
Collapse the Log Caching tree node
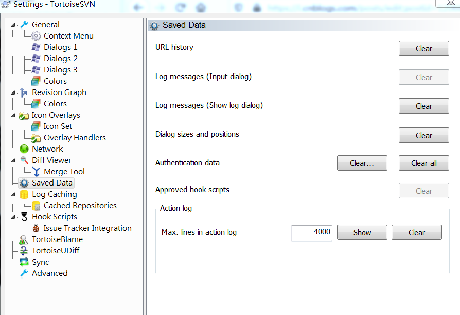click(13, 195)
